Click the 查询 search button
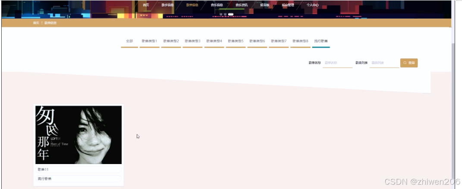Image resolution: width=462 pixels, height=189 pixels. pyautogui.click(x=409, y=63)
